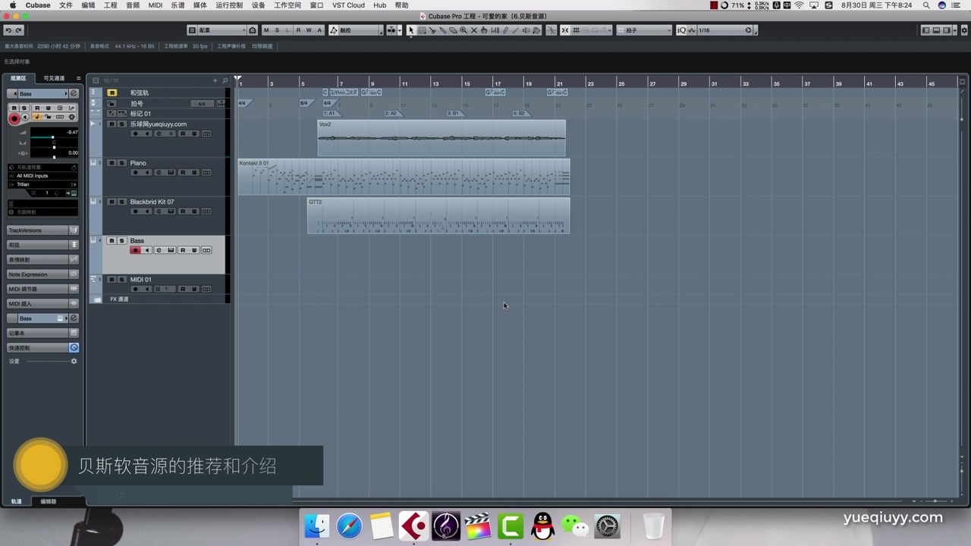The height and width of the screenshot is (546, 971).
Task: Click the 快速控制 inspector section
Action: [x=43, y=347]
